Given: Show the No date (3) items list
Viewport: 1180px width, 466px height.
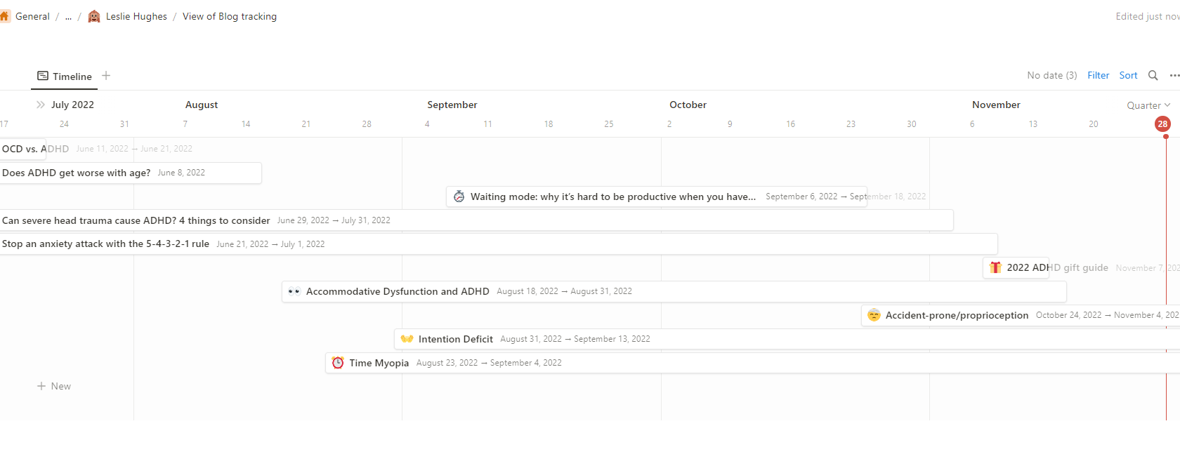Looking at the screenshot, I should point(1051,76).
